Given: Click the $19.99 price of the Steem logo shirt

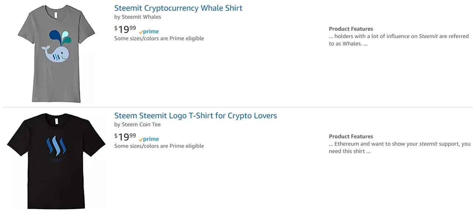Looking at the screenshot, I should point(125,137).
